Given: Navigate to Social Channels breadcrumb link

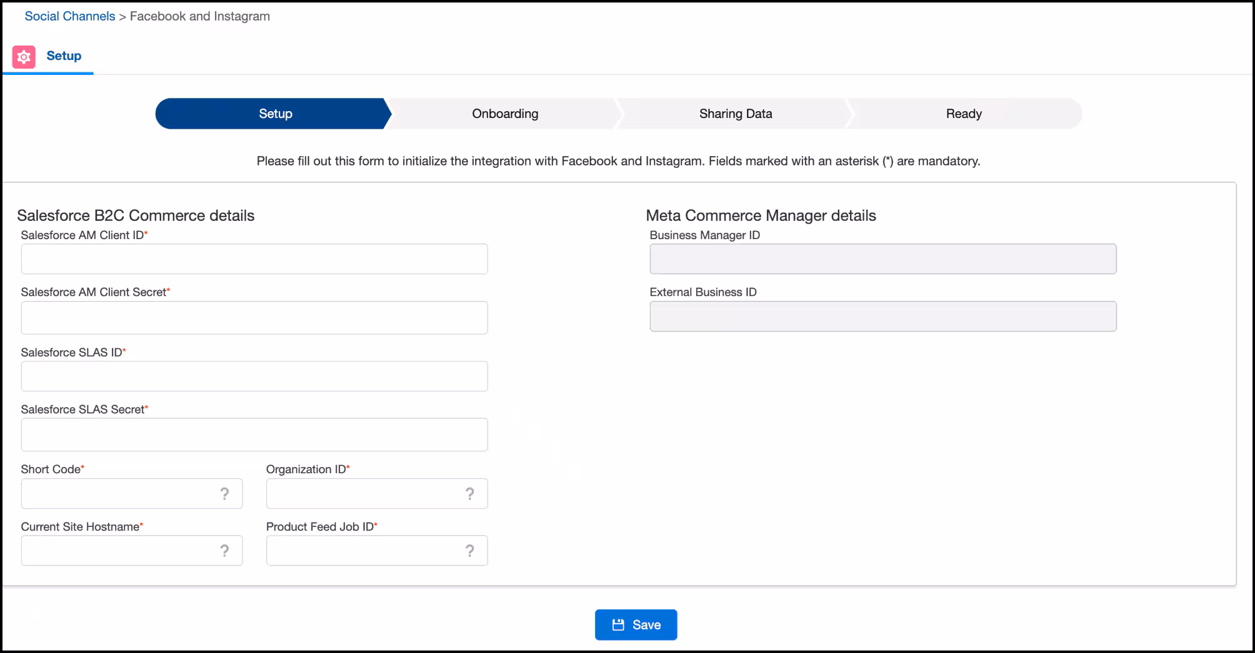Looking at the screenshot, I should click(70, 16).
